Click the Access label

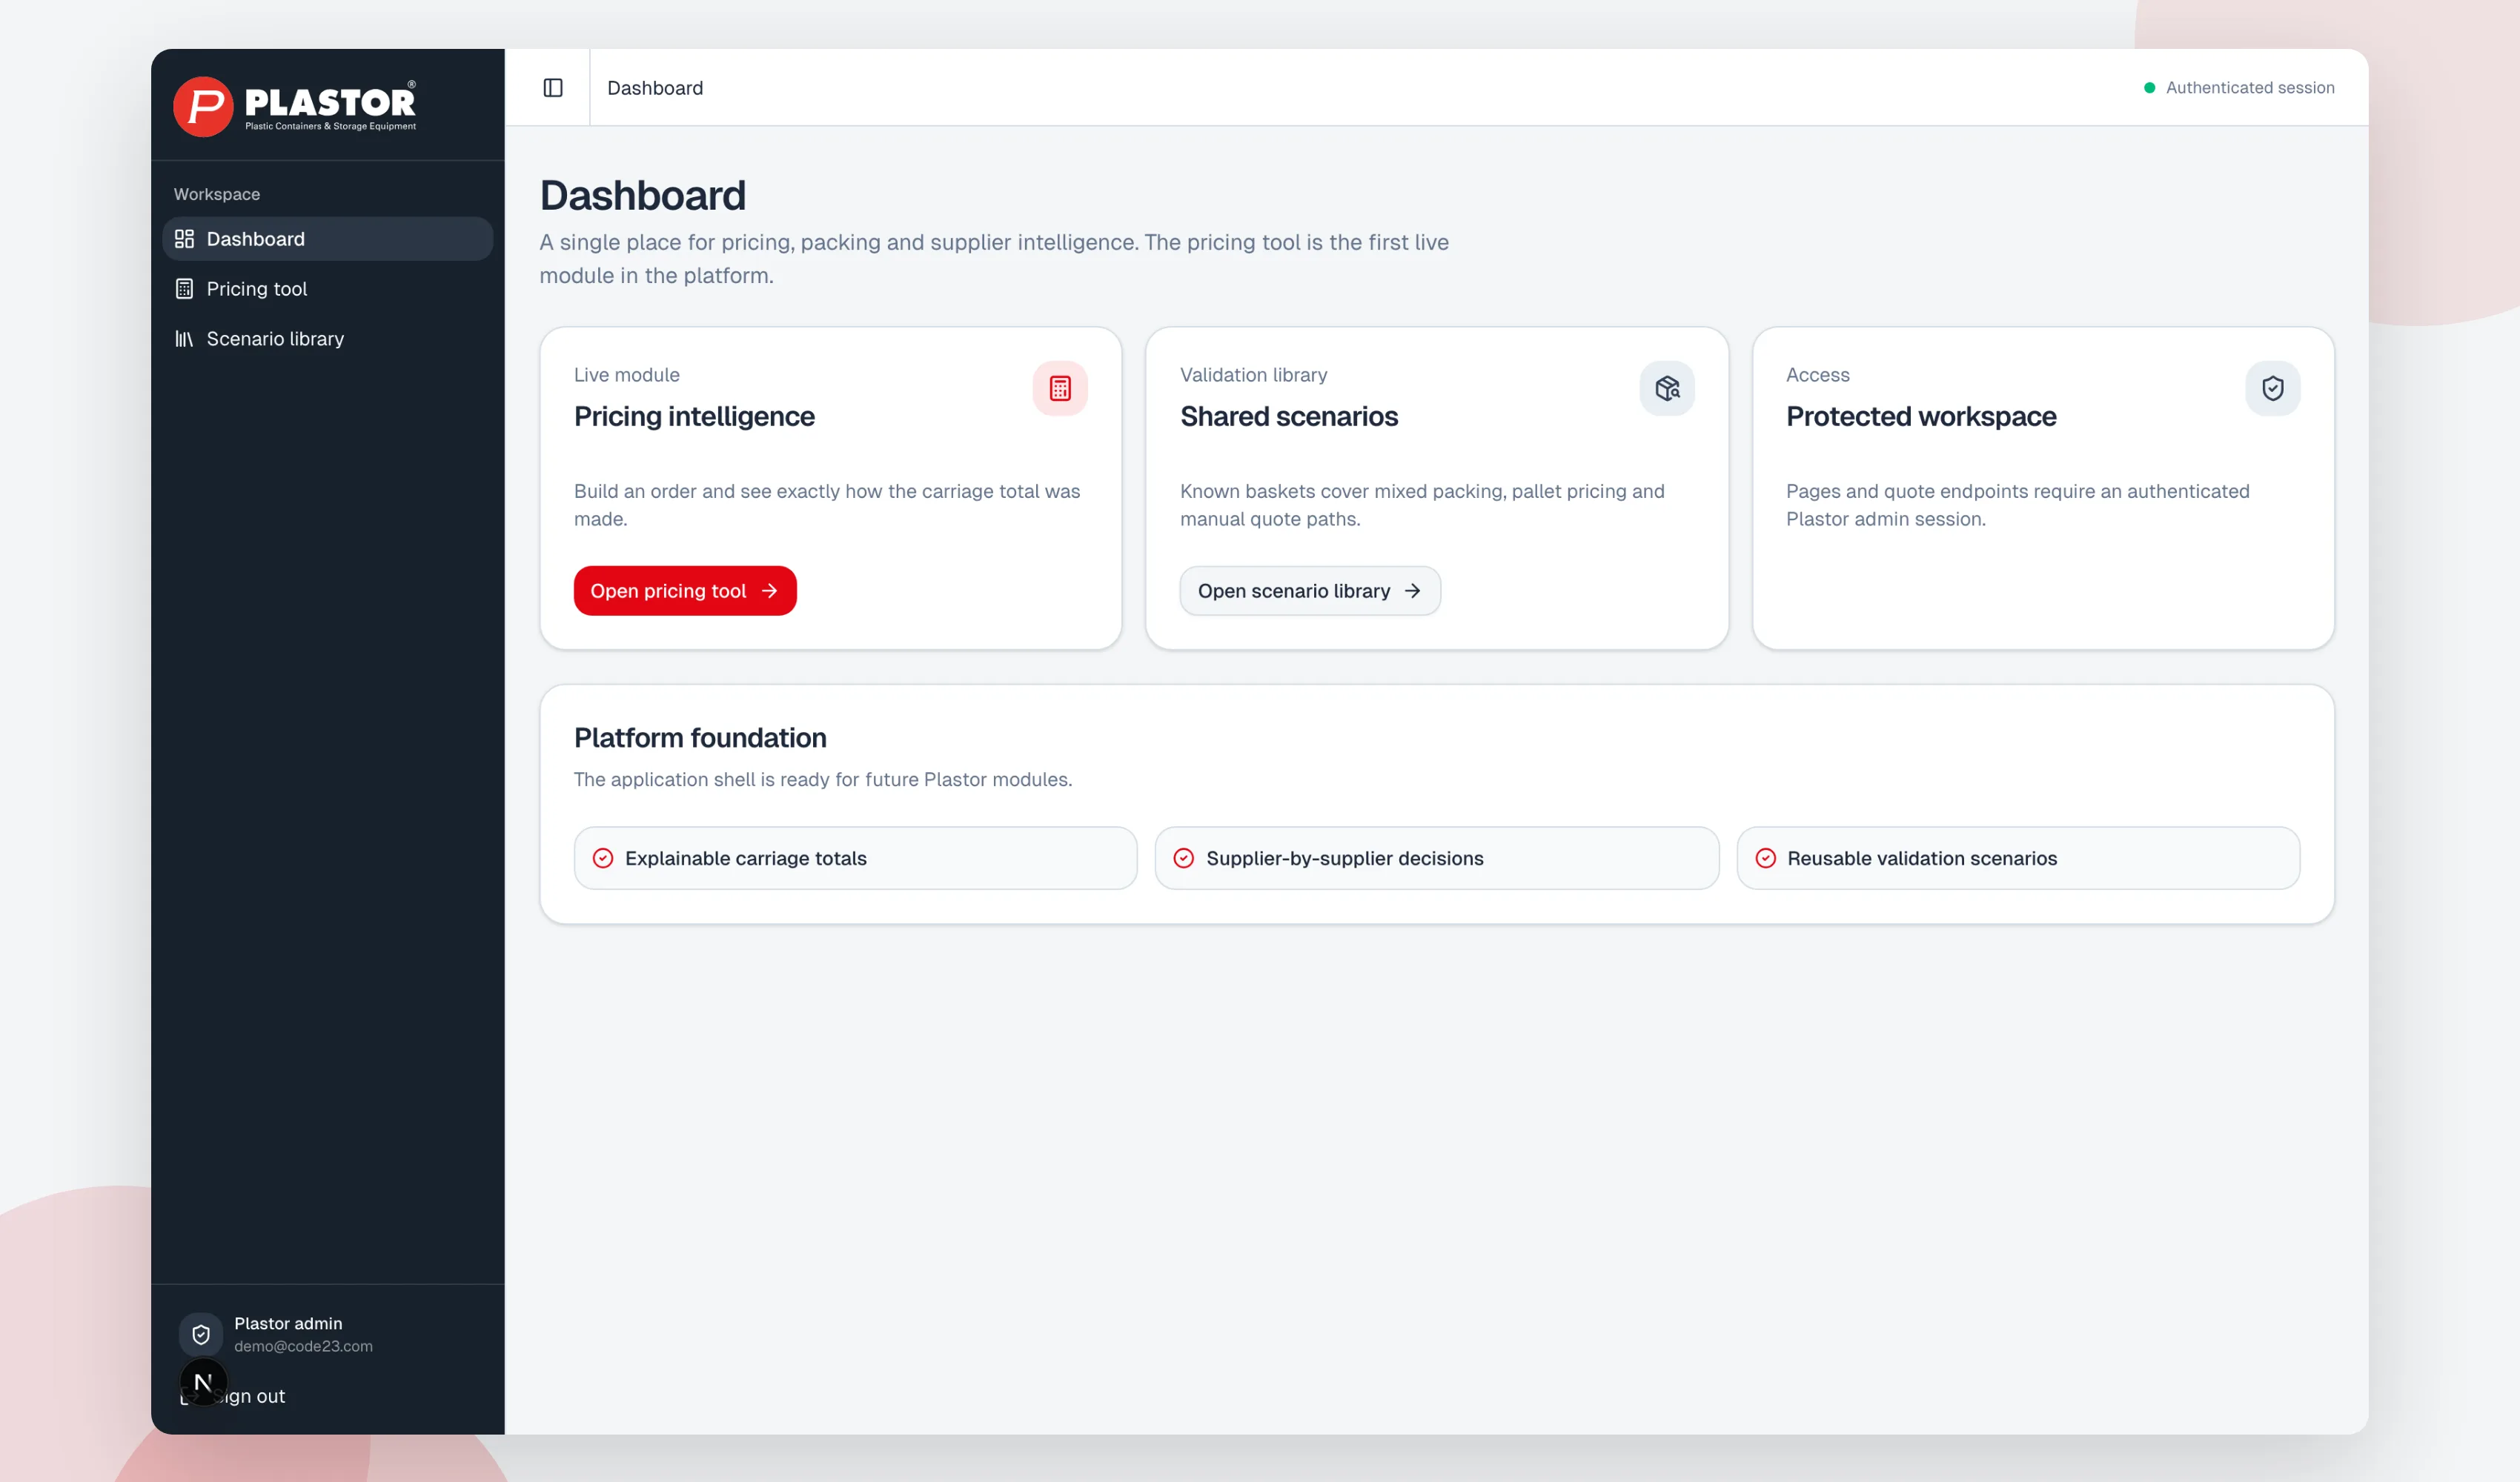(x=1818, y=375)
